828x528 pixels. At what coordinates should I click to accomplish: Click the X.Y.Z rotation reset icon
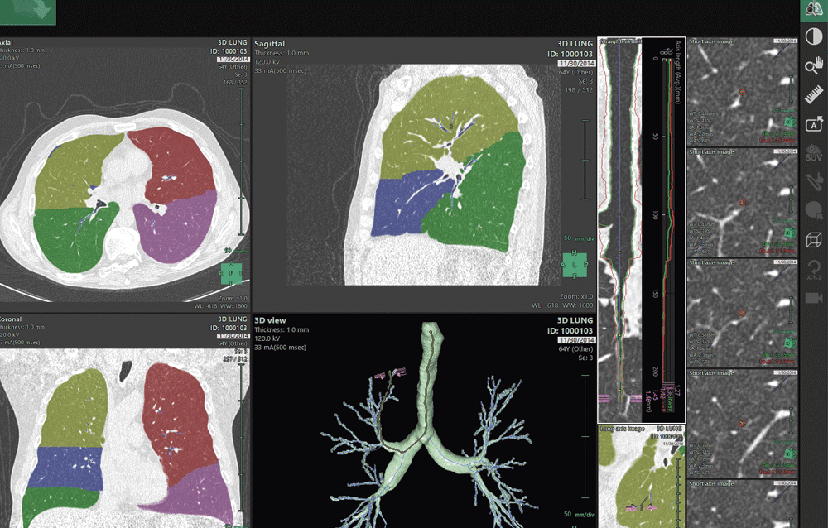pos(814,270)
